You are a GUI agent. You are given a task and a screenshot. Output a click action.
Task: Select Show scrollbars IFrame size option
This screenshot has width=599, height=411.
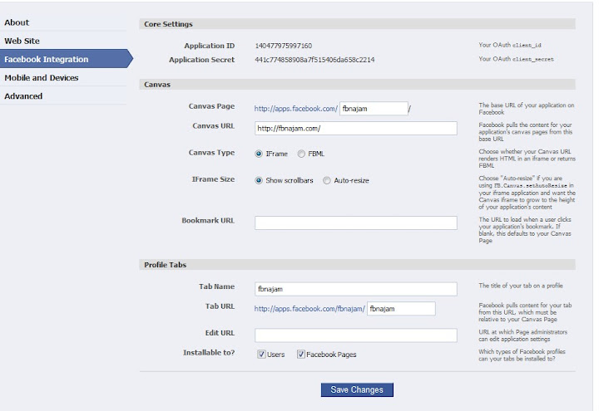[x=259, y=180]
